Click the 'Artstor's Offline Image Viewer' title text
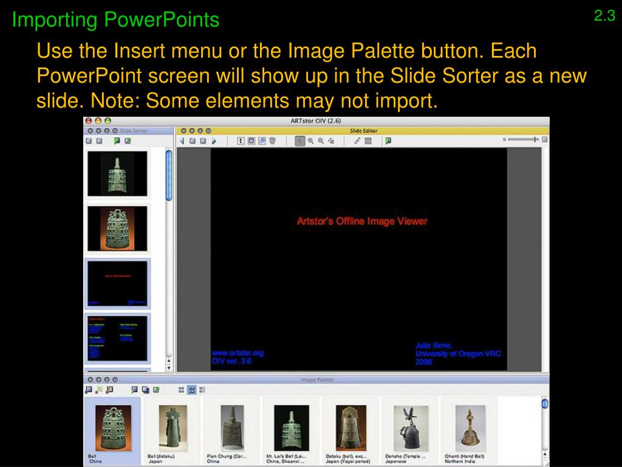Image resolution: width=622 pixels, height=467 pixels. 362,221
